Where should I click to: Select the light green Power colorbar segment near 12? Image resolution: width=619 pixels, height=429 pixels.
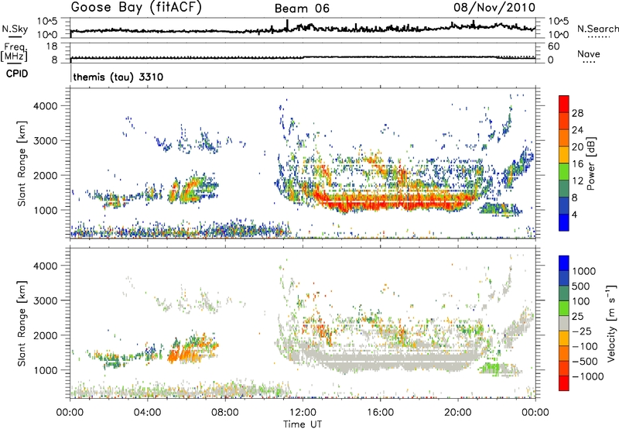[x=564, y=171]
